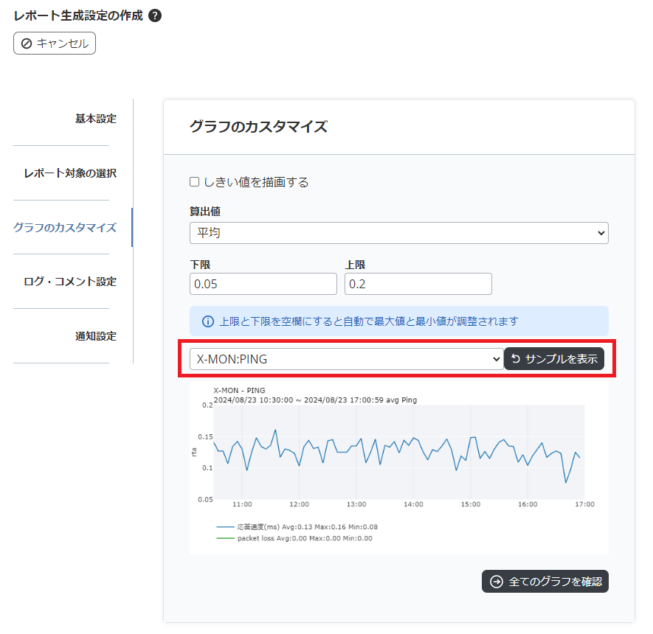Image resolution: width=653 pixels, height=634 pixels.
Task: Click the chevron on the X-MON:PING combo box
Action: pyautogui.click(x=497, y=359)
